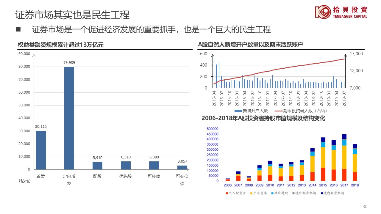Click the dark blue 境内投资机构 legend marker
This screenshot has width=381, height=214.
(322, 193)
